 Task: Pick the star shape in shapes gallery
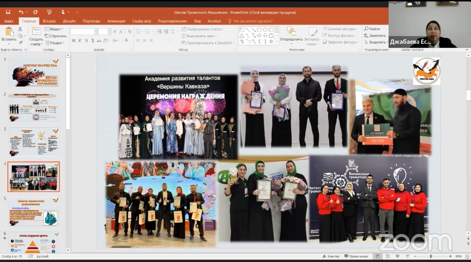(x=271, y=41)
